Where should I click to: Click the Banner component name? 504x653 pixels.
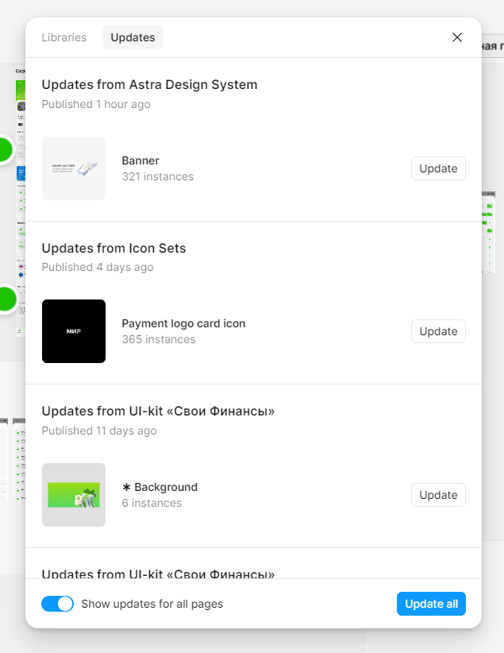tap(140, 160)
